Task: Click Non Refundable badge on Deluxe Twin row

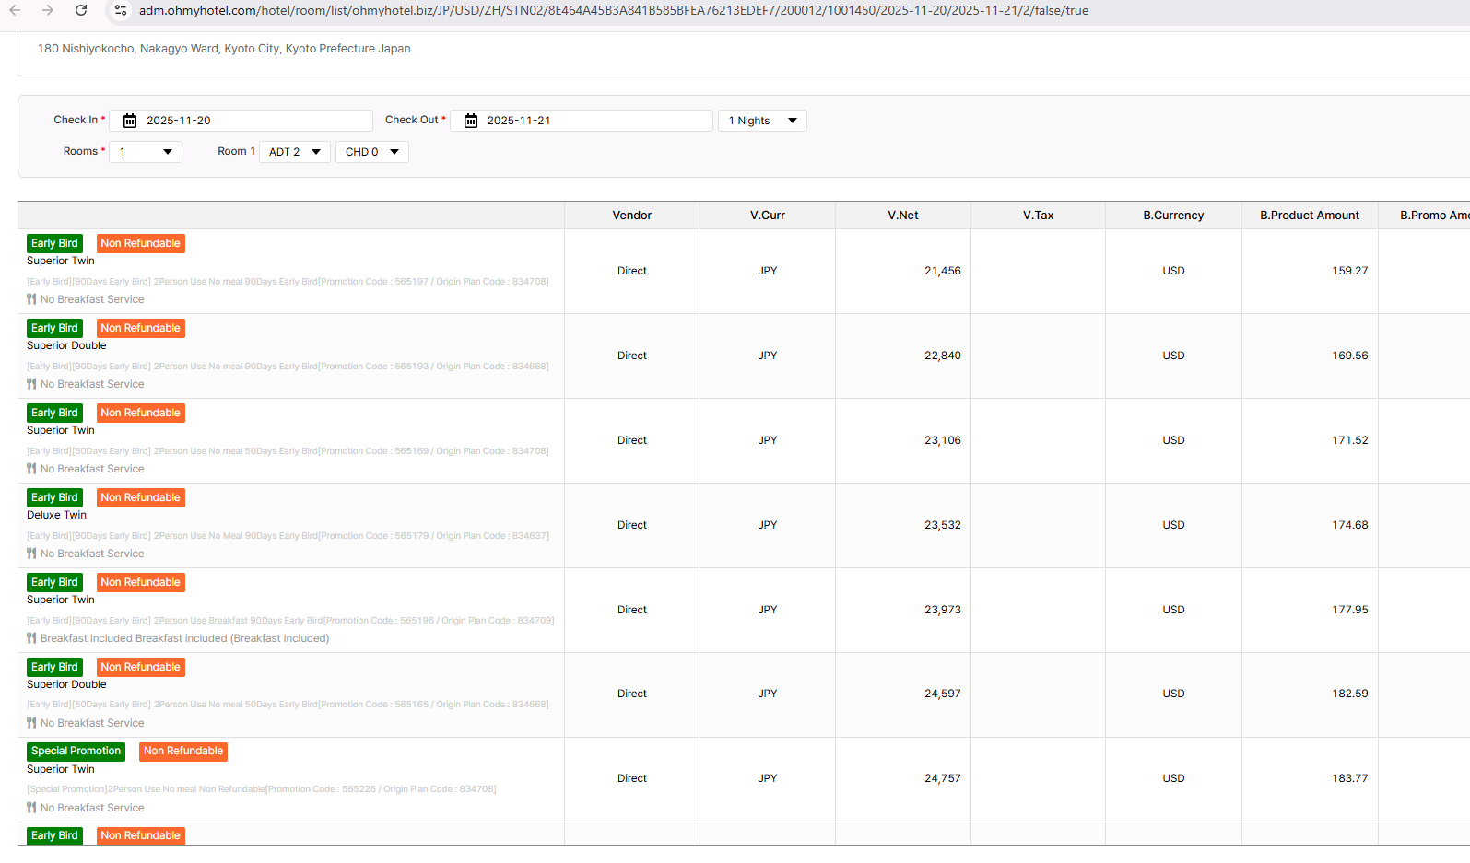Action: (140, 497)
